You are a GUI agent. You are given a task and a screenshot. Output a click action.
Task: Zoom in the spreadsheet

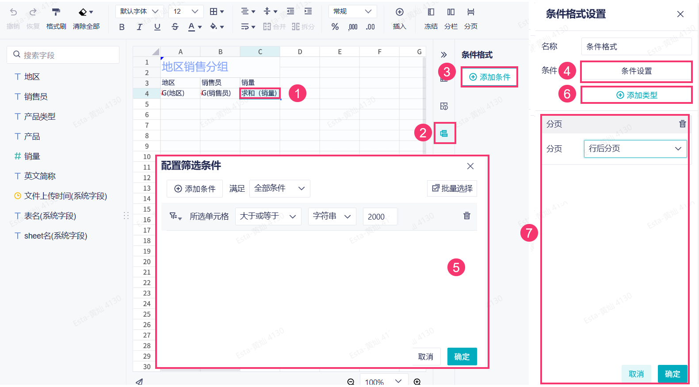[x=417, y=382]
